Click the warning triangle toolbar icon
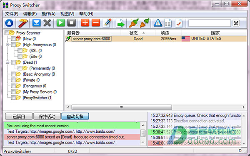Viewport: 250px width, 156px height. [x=158, y=23]
